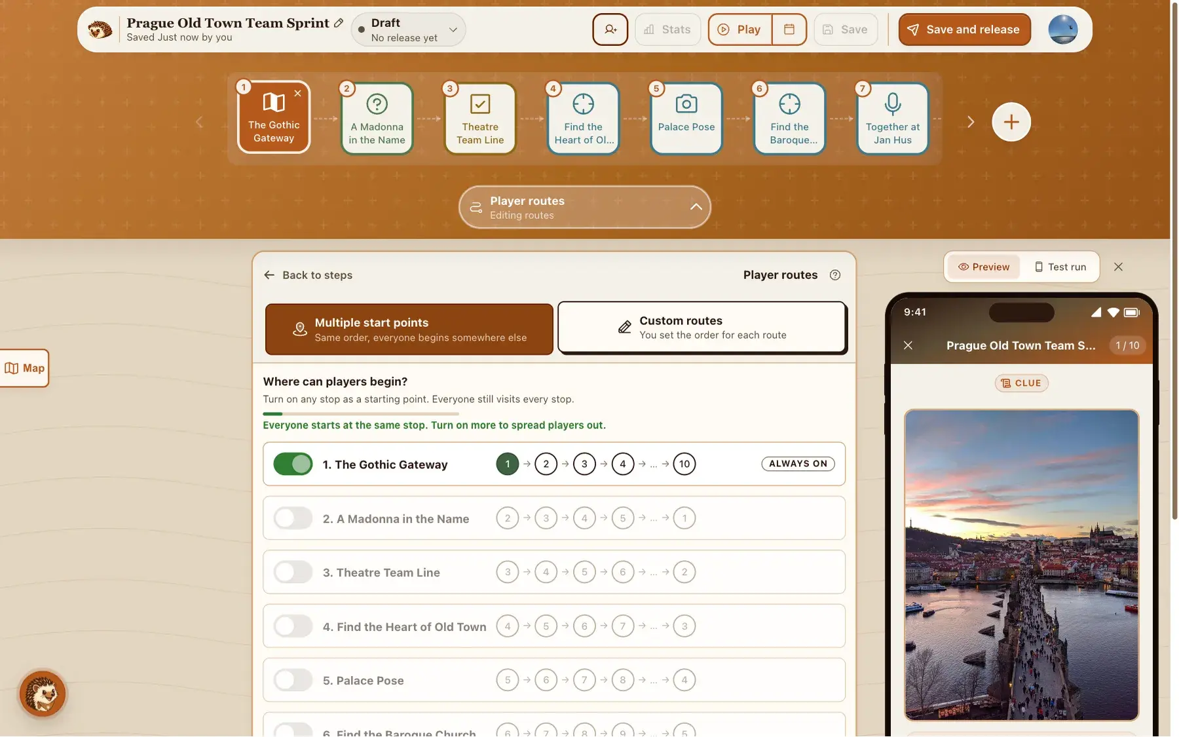Click the pencil icon to rename the game

pos(339,23)
